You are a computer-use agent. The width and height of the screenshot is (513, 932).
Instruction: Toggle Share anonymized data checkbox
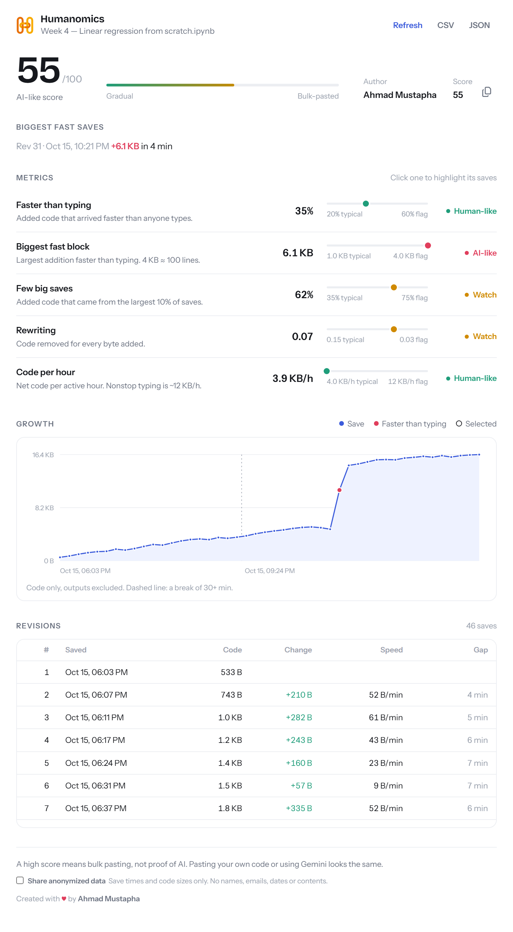click(20, 880)
